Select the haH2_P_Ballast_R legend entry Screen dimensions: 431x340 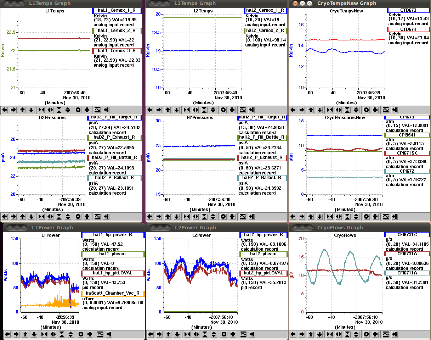tap(262, 178)
